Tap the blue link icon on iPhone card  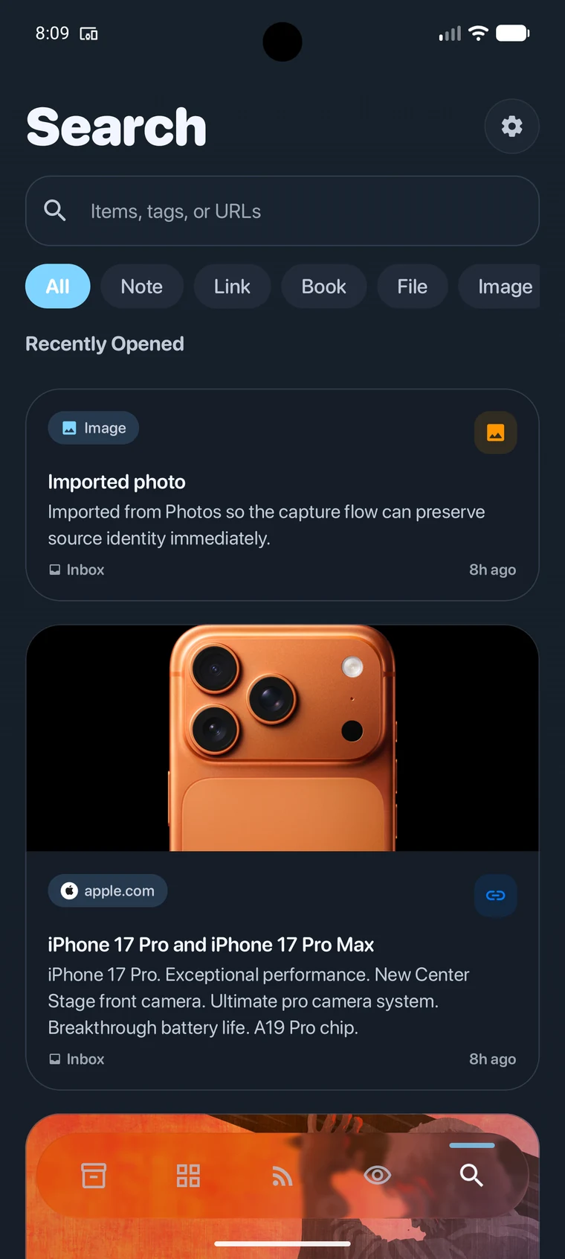tap(495, 896)
